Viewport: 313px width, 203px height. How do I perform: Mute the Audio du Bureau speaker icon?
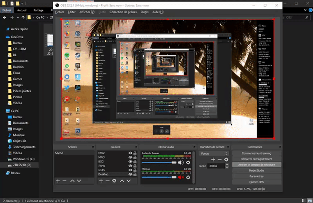181,162
